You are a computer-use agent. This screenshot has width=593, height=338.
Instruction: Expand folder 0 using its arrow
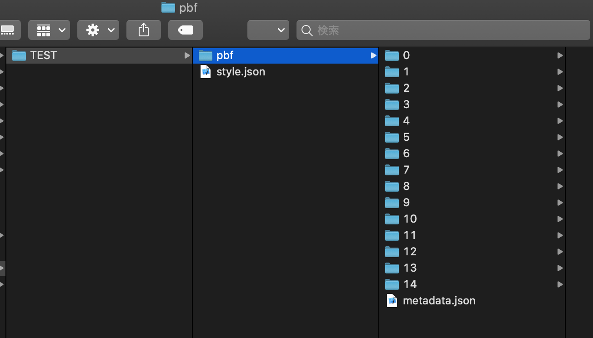pos(560,55)
